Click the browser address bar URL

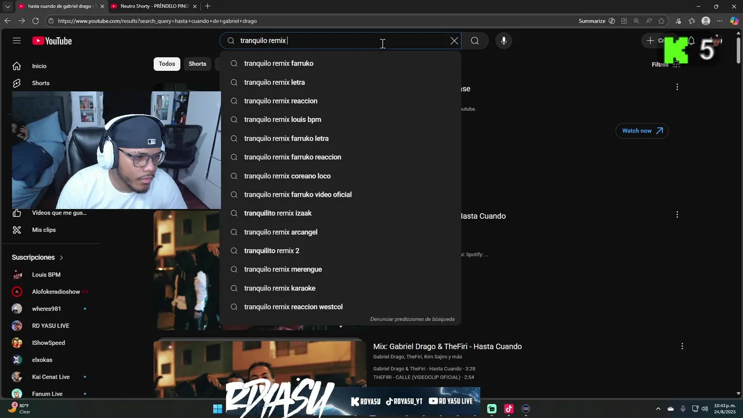point(157,21)
